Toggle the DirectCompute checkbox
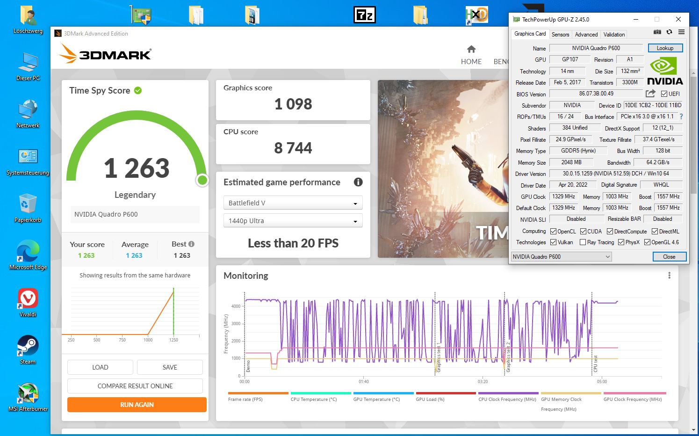This screenshot has height=436, width=699. click(x=610, y=232)
